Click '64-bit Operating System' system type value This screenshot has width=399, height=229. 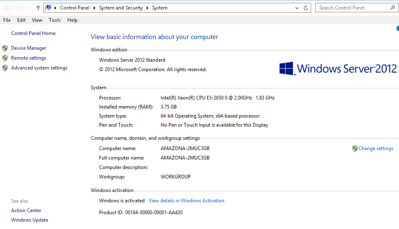210,116
